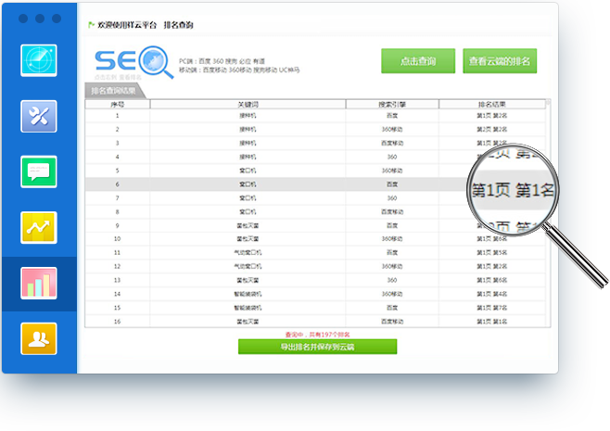
Task: Sort by the 排名结果 column header
Action: (x=492, y=104)
